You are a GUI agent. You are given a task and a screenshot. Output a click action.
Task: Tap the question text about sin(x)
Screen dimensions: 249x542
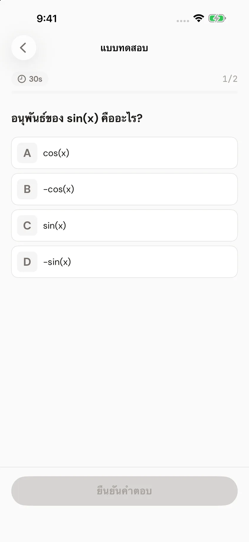pyautogui.click(x=77, y=118)
